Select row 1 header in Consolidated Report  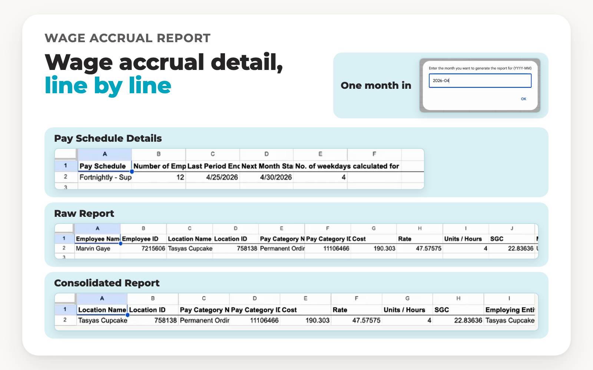pyautogui.click(x=65, y=310)
